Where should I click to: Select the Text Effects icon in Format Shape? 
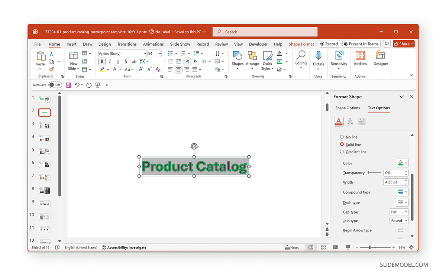point(350,121)
